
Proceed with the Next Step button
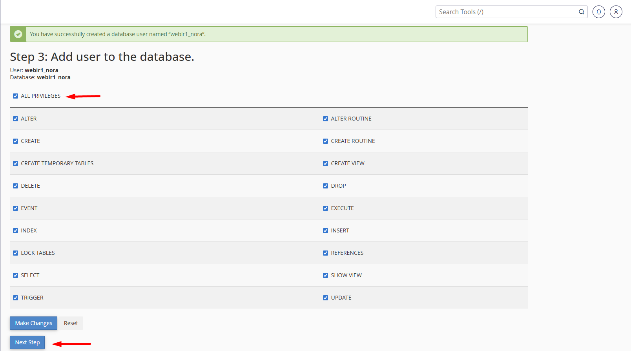point(27,342)
